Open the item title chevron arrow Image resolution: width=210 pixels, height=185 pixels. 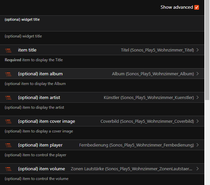[x=198, y=50]
